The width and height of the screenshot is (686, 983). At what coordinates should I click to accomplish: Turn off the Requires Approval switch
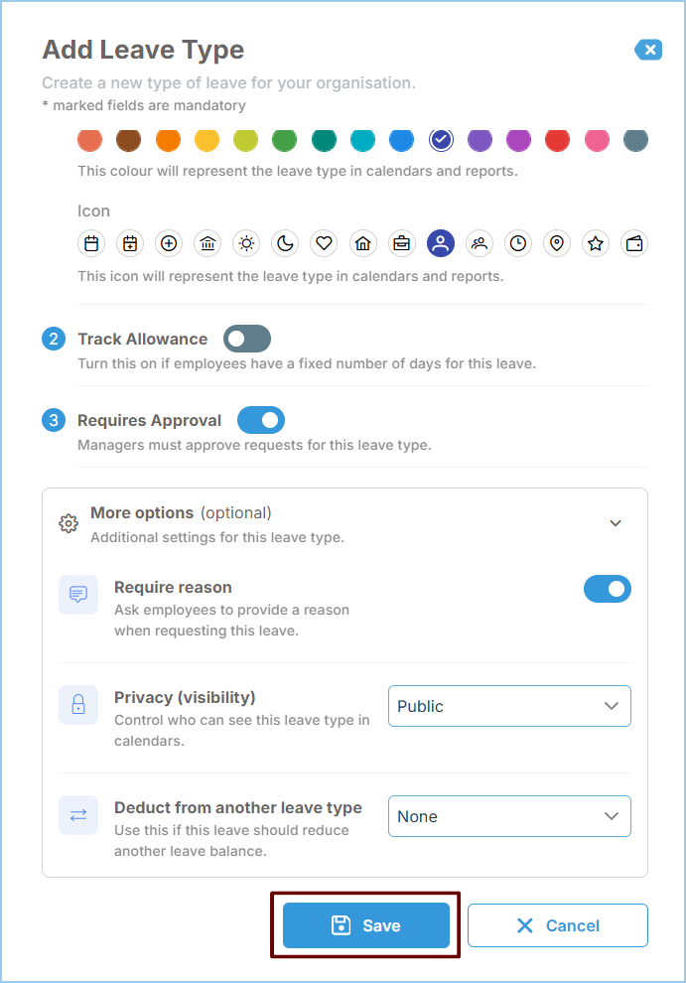261,420
